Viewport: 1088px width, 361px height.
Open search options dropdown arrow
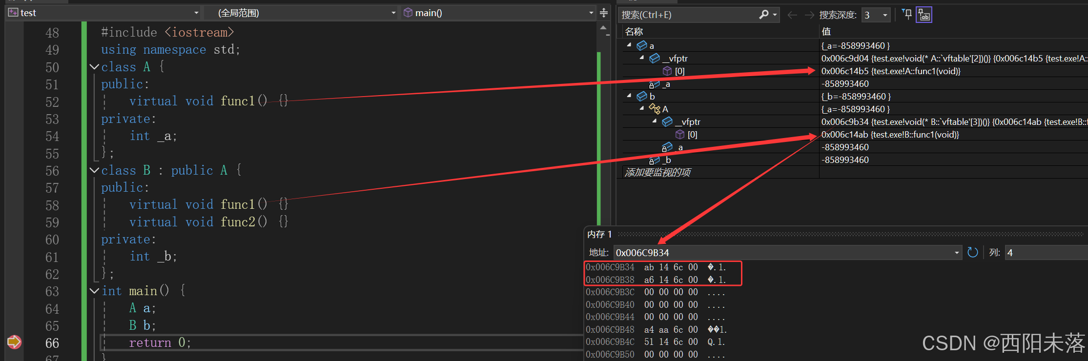[x=775, y=15]
